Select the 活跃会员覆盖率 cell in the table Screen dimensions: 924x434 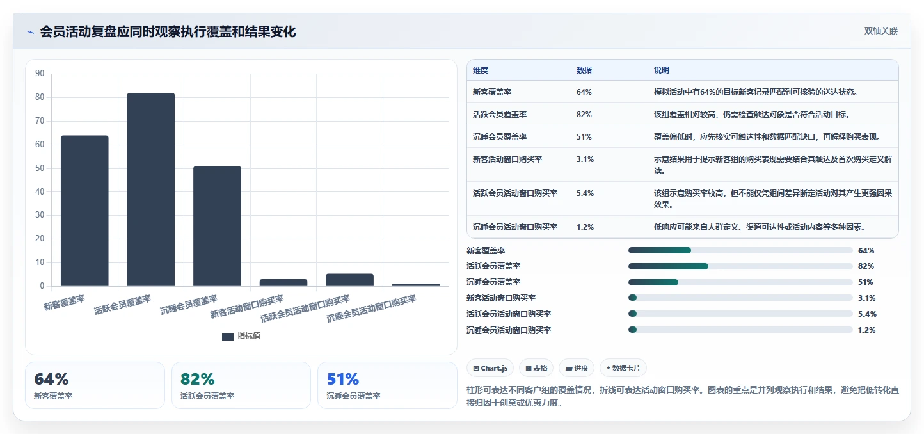500,114
